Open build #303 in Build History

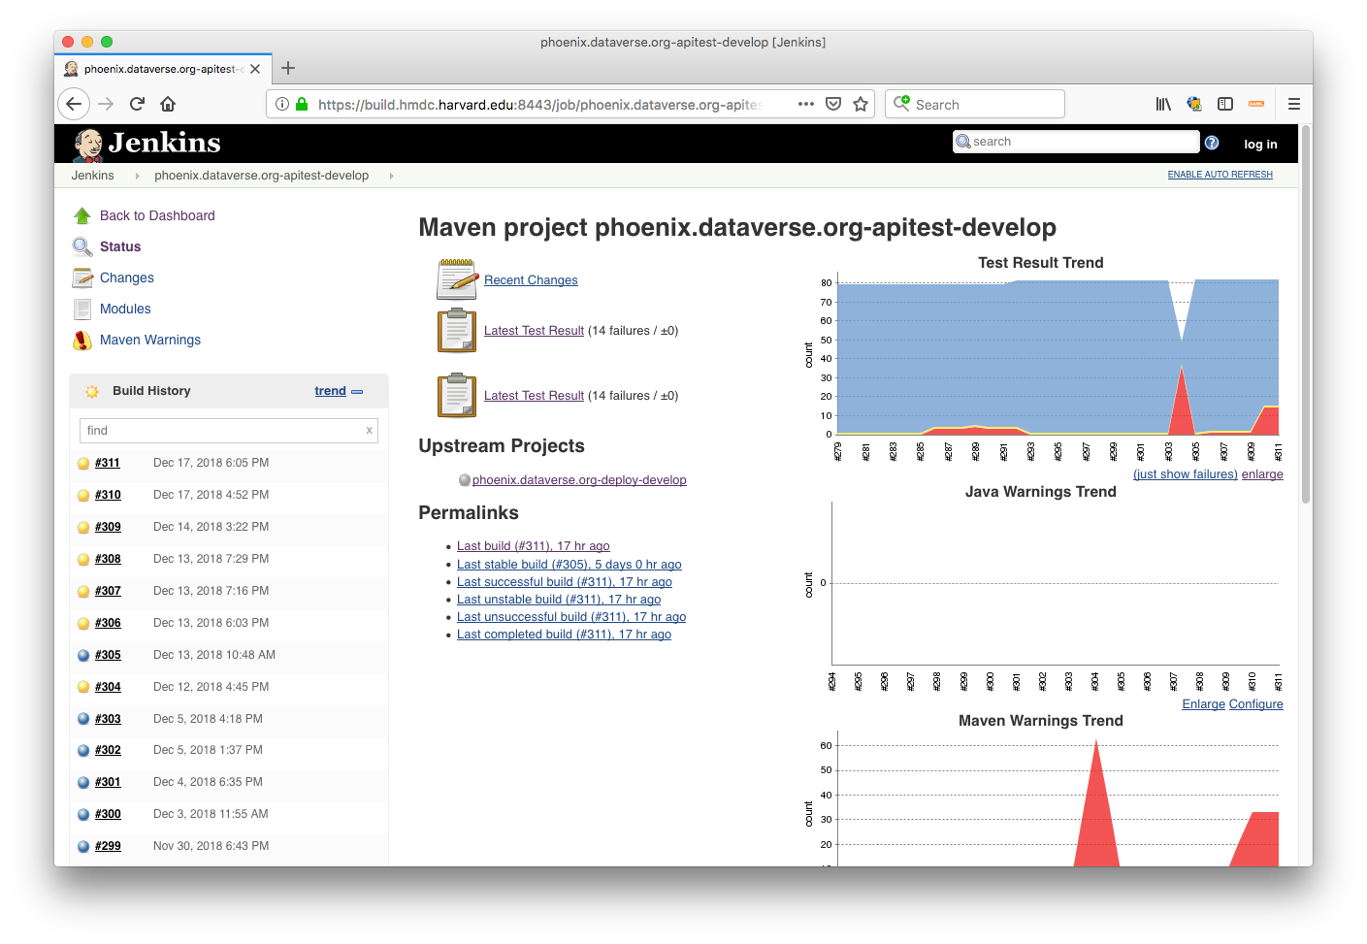[x=108, y=719]
